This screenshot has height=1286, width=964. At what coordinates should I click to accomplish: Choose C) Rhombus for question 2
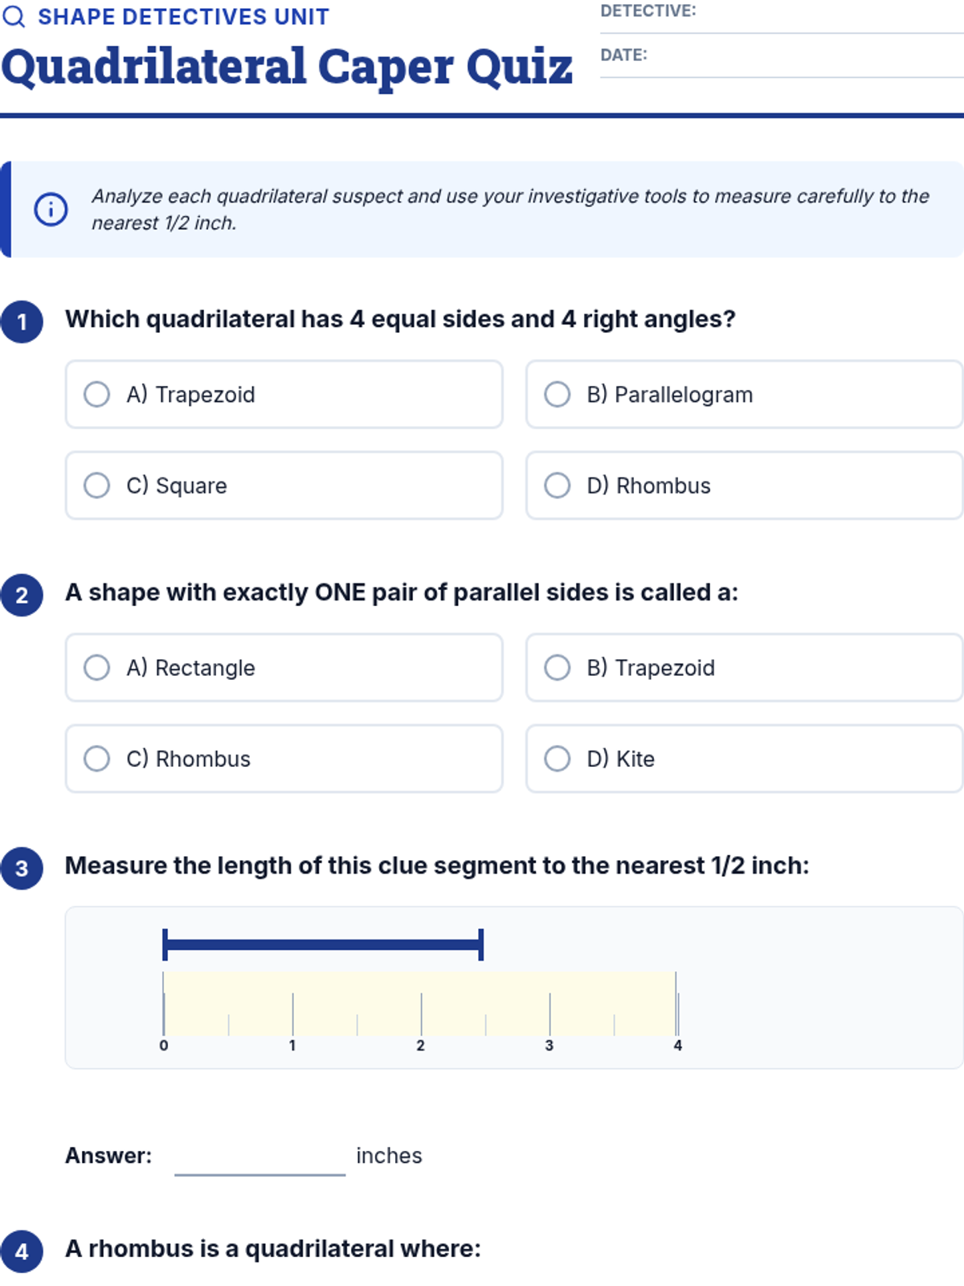(x=97, y=759)
